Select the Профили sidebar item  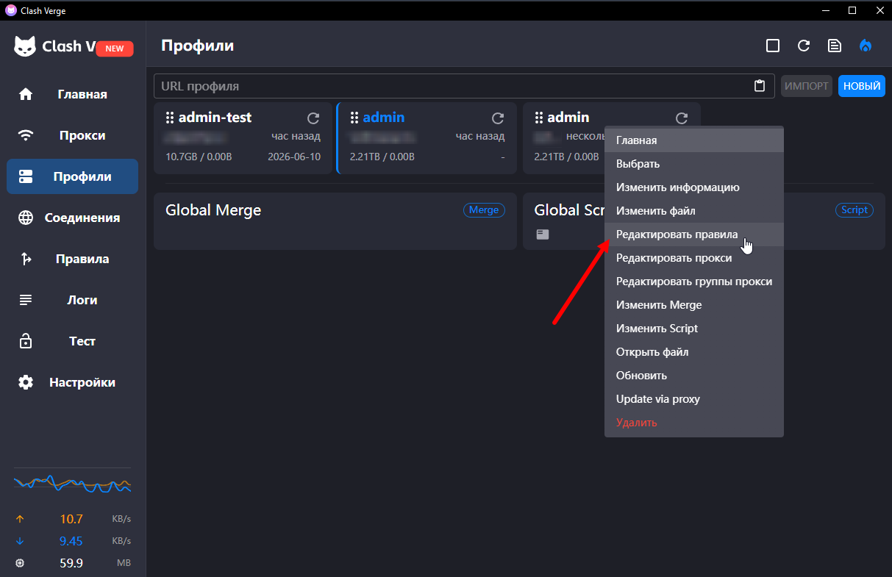point(72,176)
